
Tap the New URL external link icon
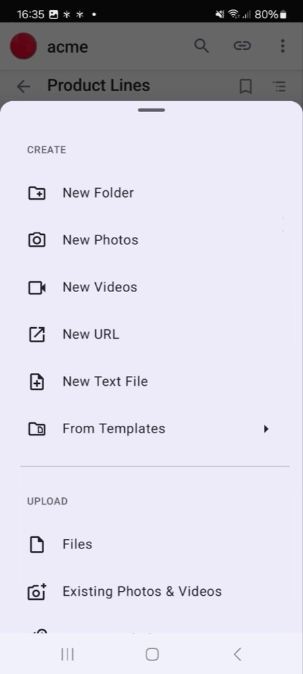pos(36,335)
